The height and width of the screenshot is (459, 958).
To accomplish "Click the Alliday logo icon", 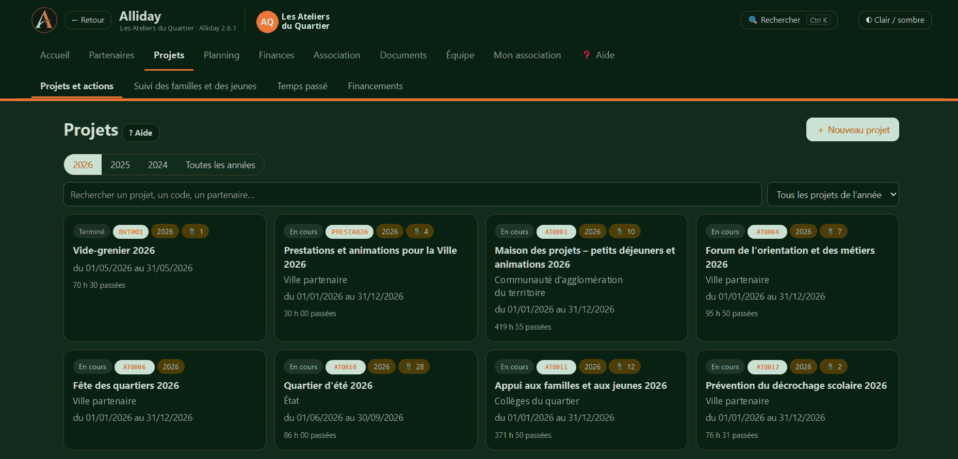I will 44,20.
